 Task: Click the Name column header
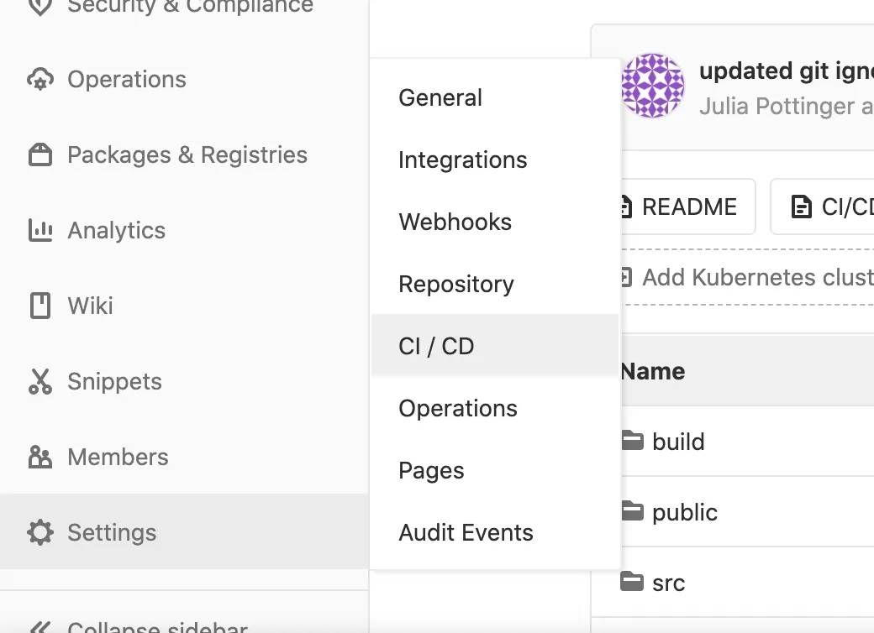(x=653, y=371)
